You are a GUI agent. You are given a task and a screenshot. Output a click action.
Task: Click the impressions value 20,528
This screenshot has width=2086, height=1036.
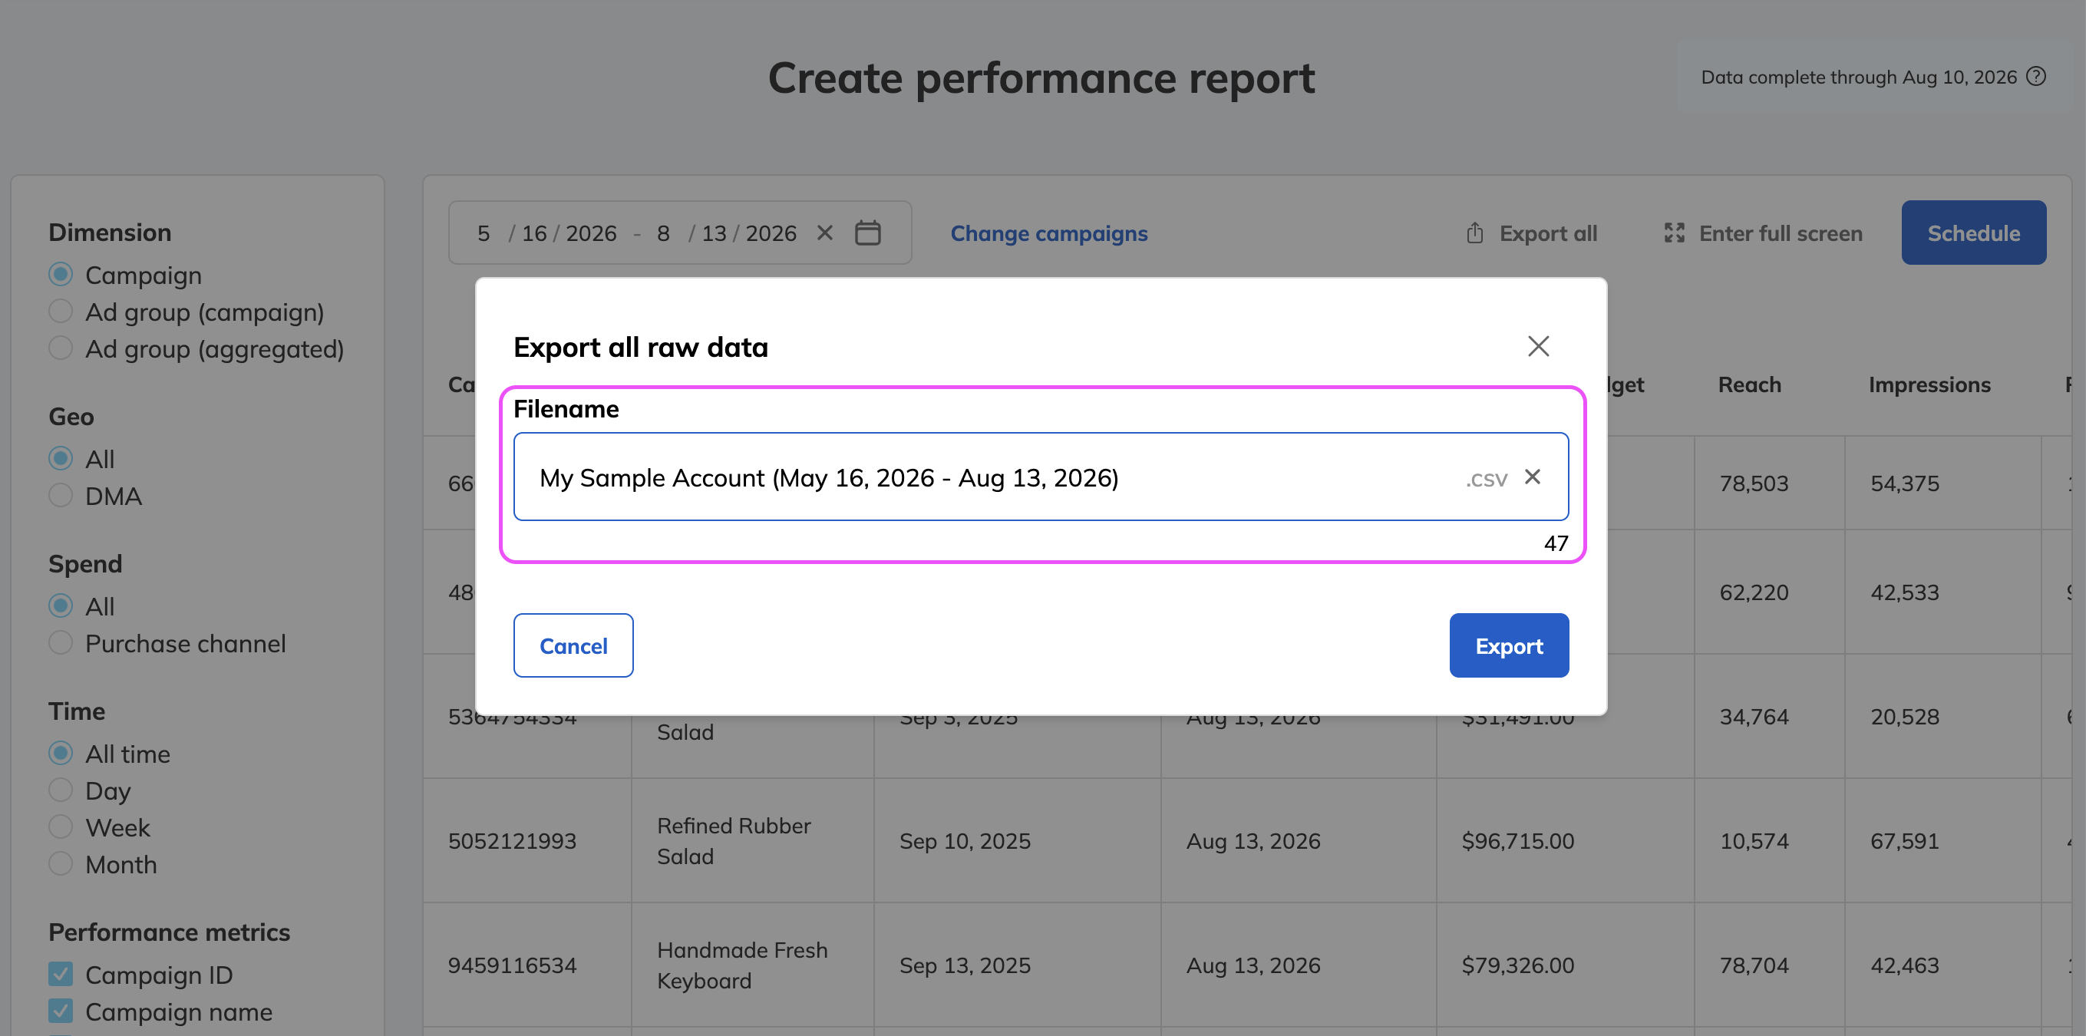click(x=1905, y=717)
